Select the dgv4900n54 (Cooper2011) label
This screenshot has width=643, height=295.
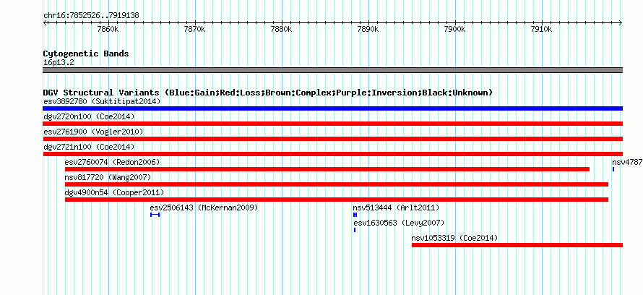pos(114,192)
